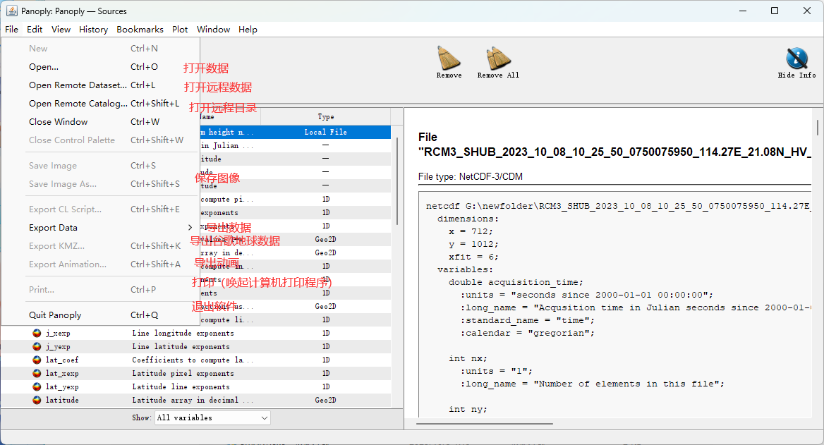The image size is (824, 445).
Task: Select the j_yexp variable row
Action: [x=196, y=347]
